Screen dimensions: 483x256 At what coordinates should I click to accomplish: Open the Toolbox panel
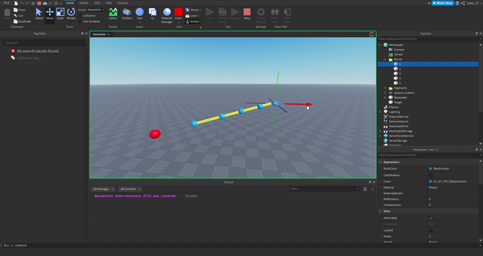pos(127,14)
